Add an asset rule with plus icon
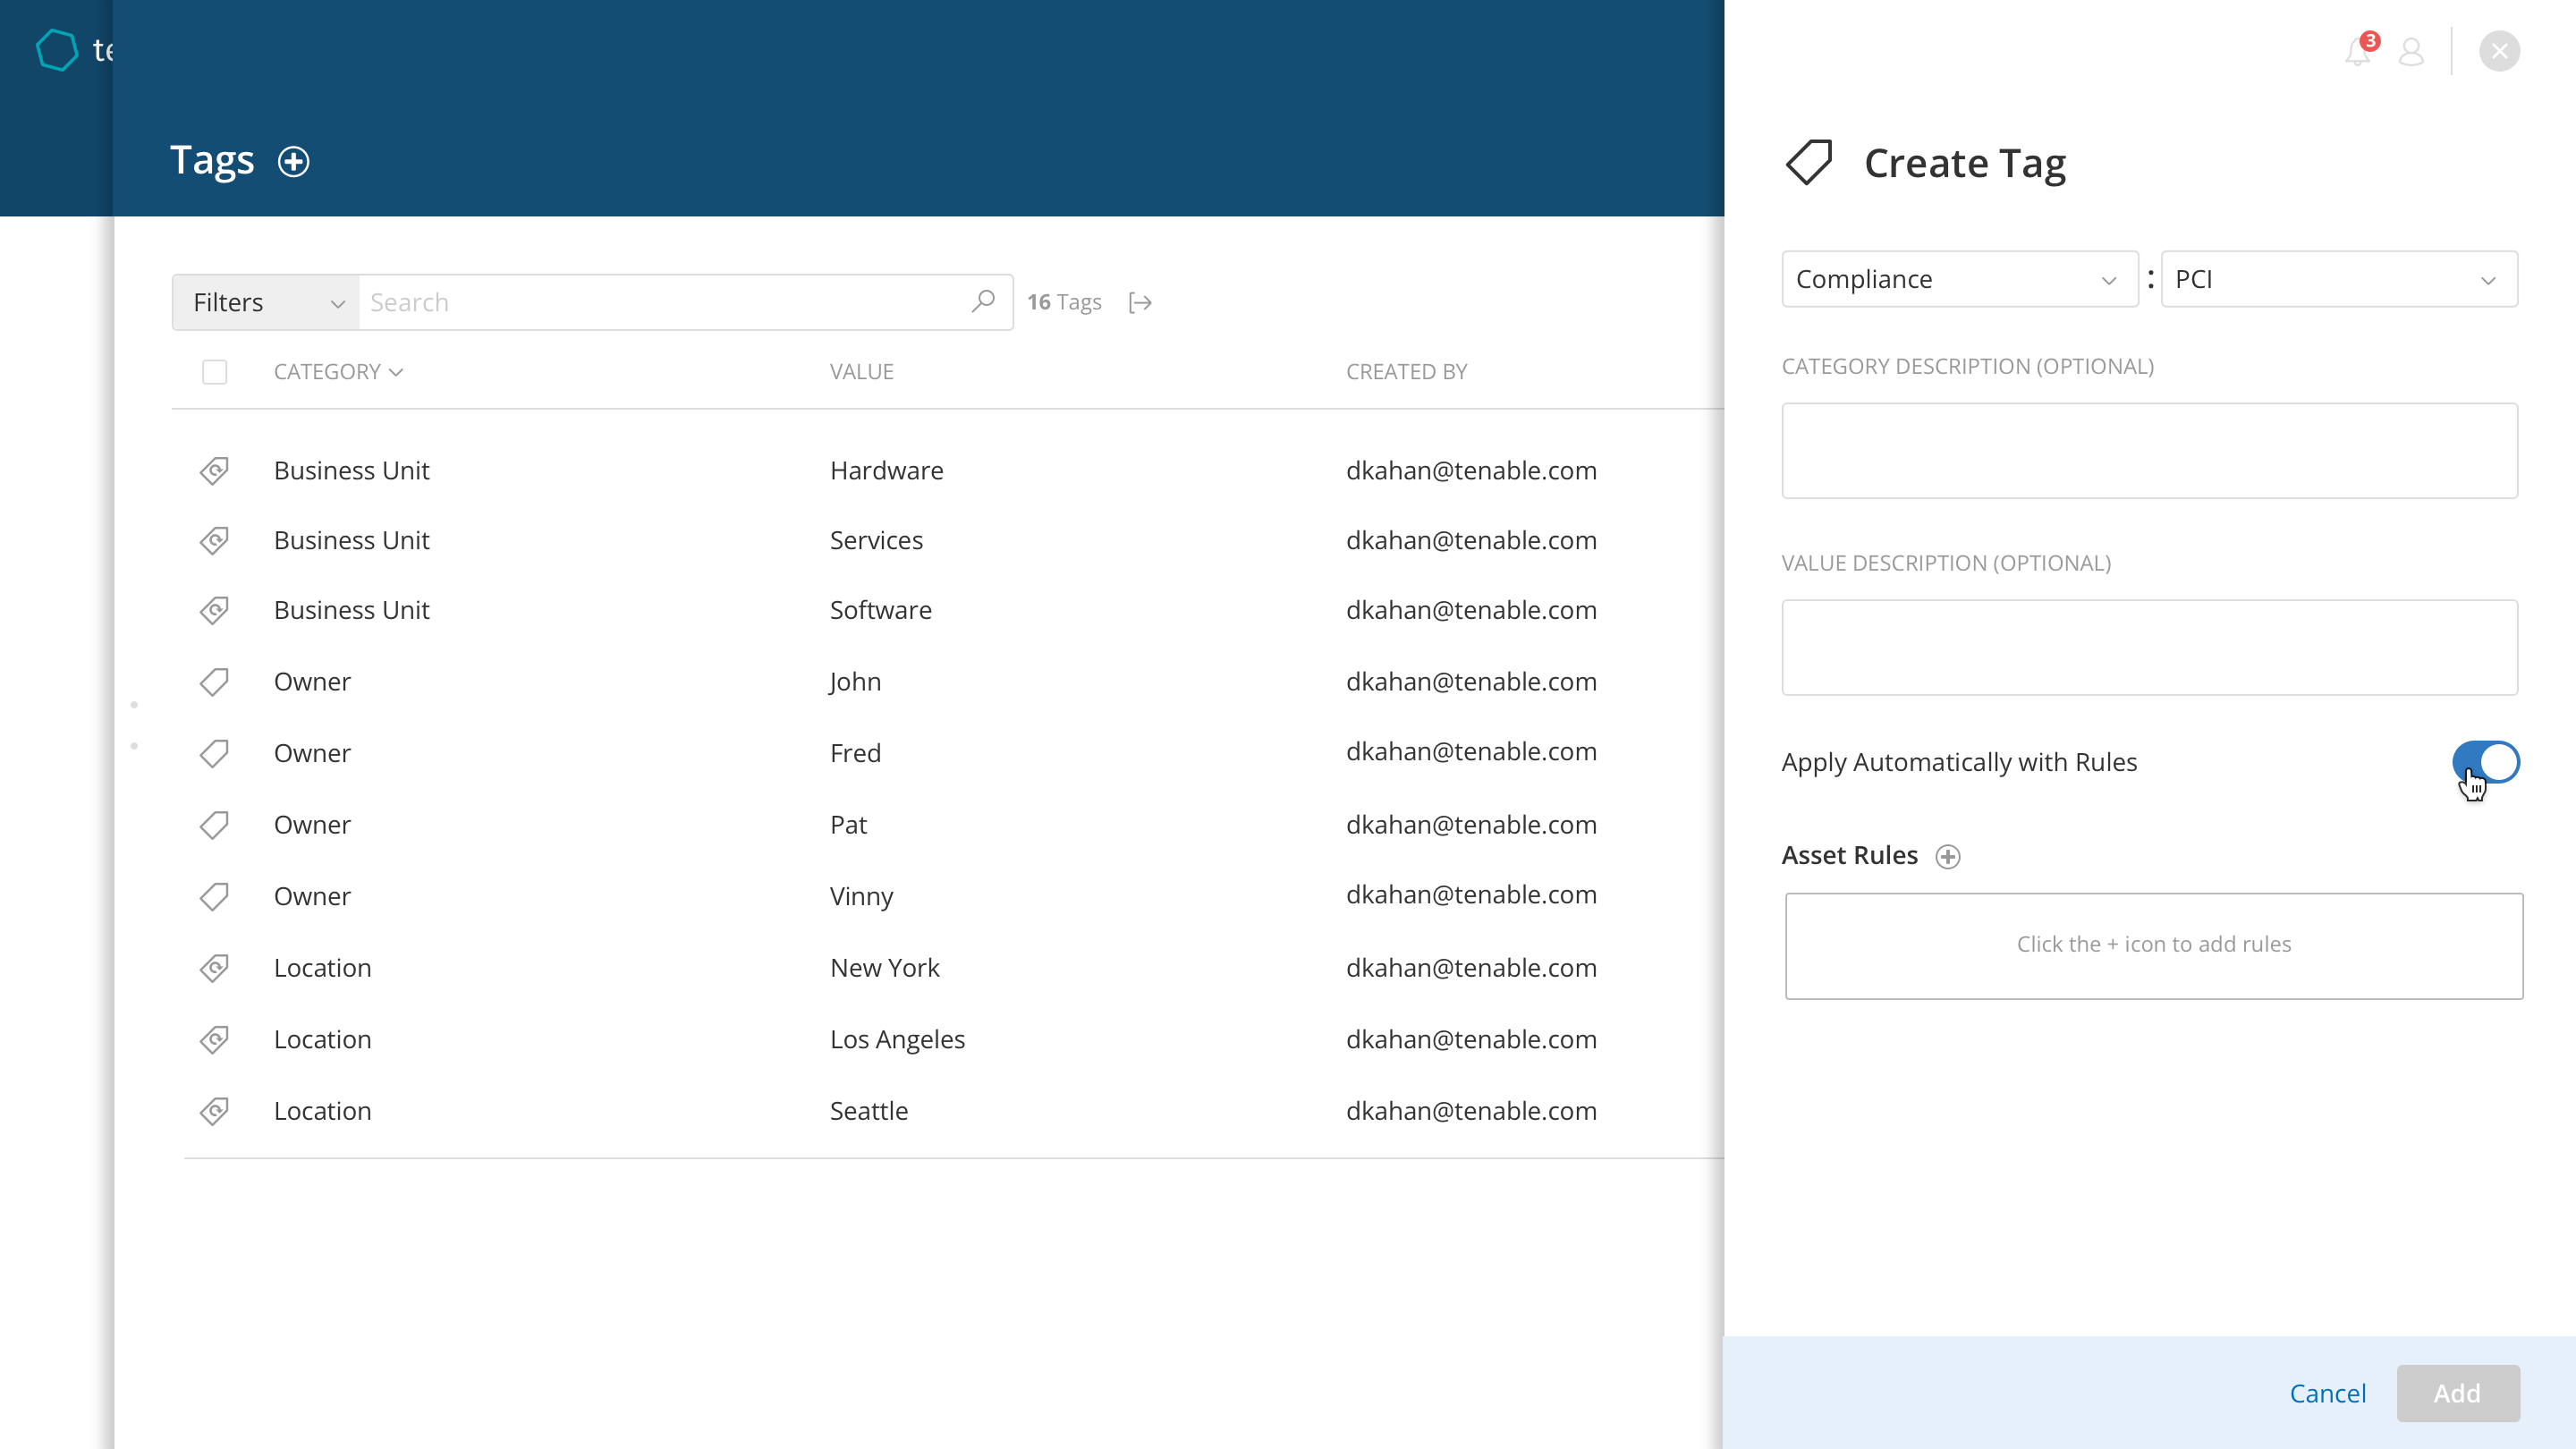2576x1449 pixels. pyautogui.click(x=1947, y=856)
